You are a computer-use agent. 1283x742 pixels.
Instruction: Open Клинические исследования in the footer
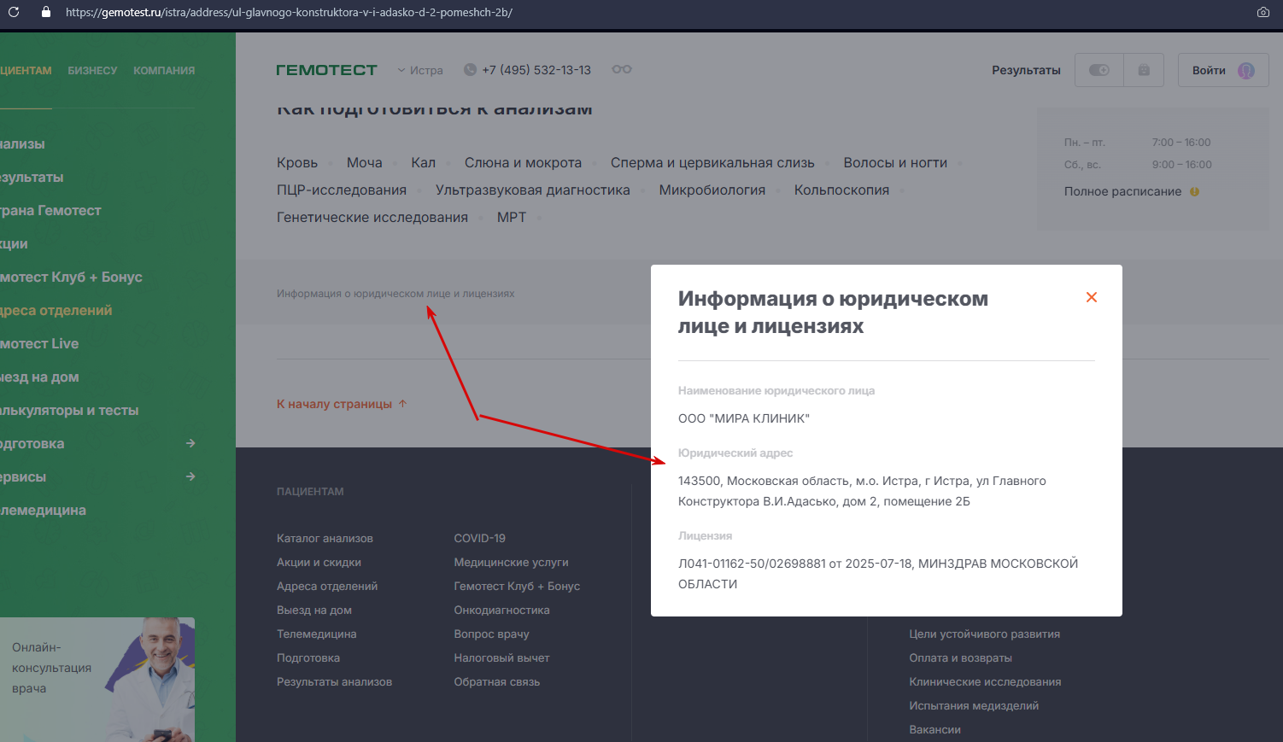(x=986, y=682)
